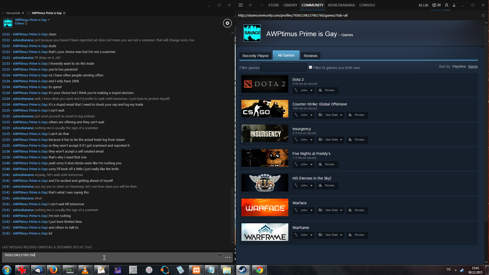Switch to the Recently Played tab
This screenshot has height=275, width=489.
click(x=255, y=56)
